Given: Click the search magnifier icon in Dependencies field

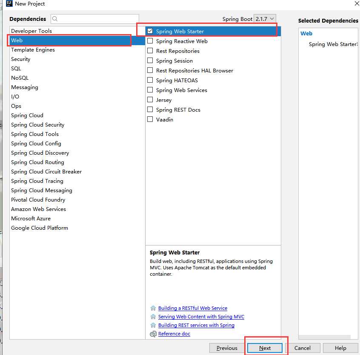Looking at the screenshot, I should coord(54,19).
